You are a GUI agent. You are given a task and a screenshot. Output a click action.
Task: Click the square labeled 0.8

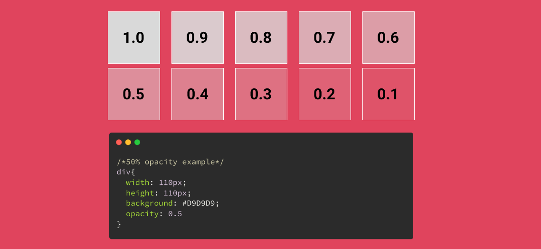tap(261, 38)
